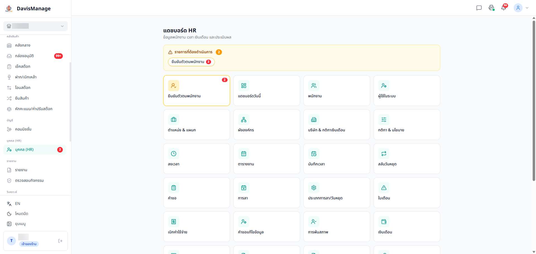The image size is (536, 254).
Task: Open คำขอแก้ไขข้อมูล card
Action: coord(267,227)
